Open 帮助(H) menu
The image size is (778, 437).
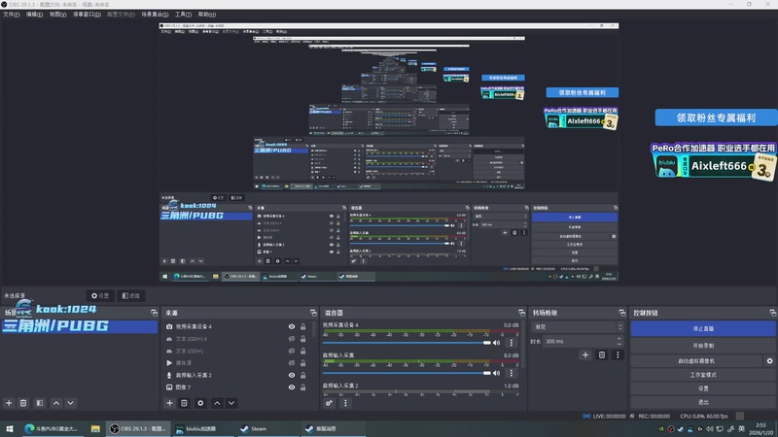coord(207,15)
